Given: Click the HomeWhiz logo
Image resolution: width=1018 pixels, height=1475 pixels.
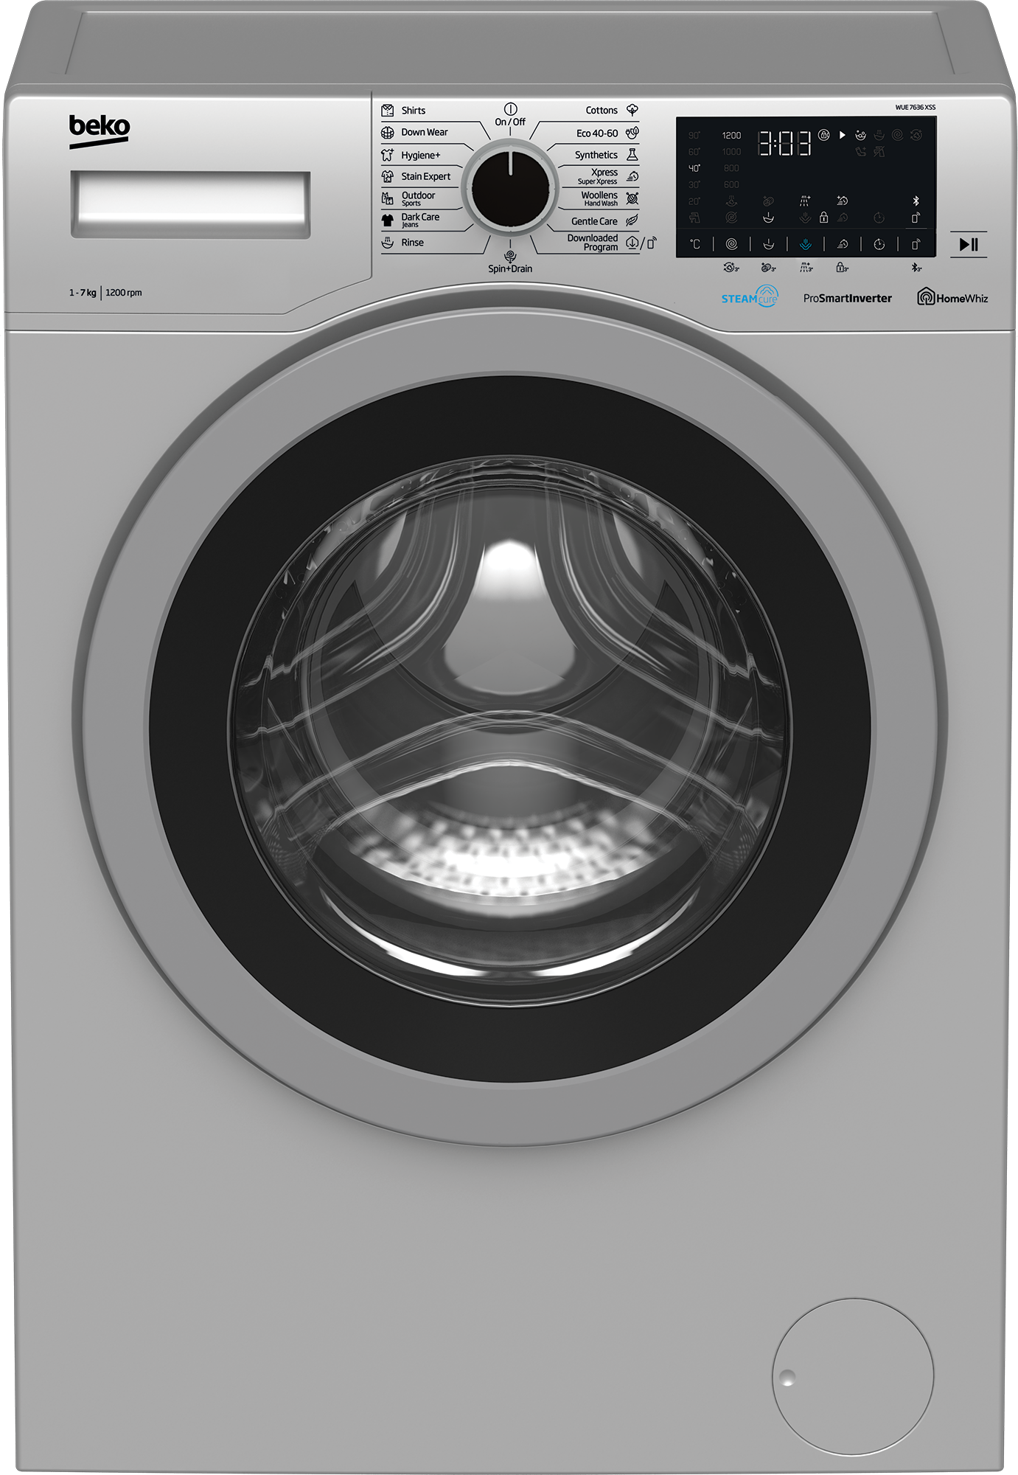Looking at the screenshot, I should click(x=952, y=298).
